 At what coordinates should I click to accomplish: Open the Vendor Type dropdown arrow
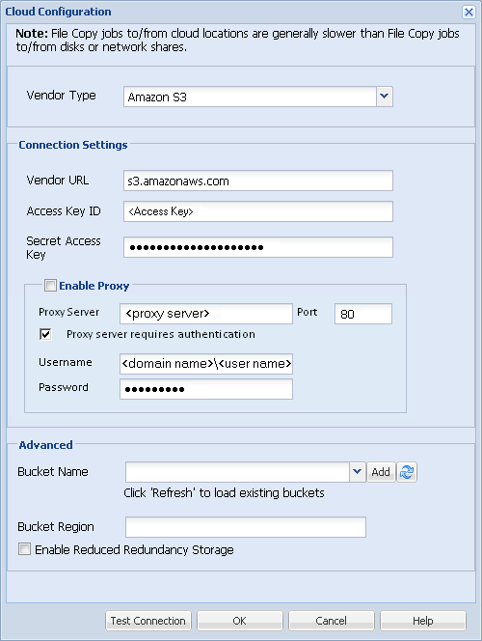point(384,97)
